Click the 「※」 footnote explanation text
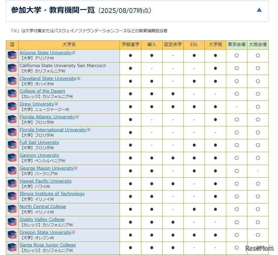This screenshot has height=255, width=278. (89, 31)
